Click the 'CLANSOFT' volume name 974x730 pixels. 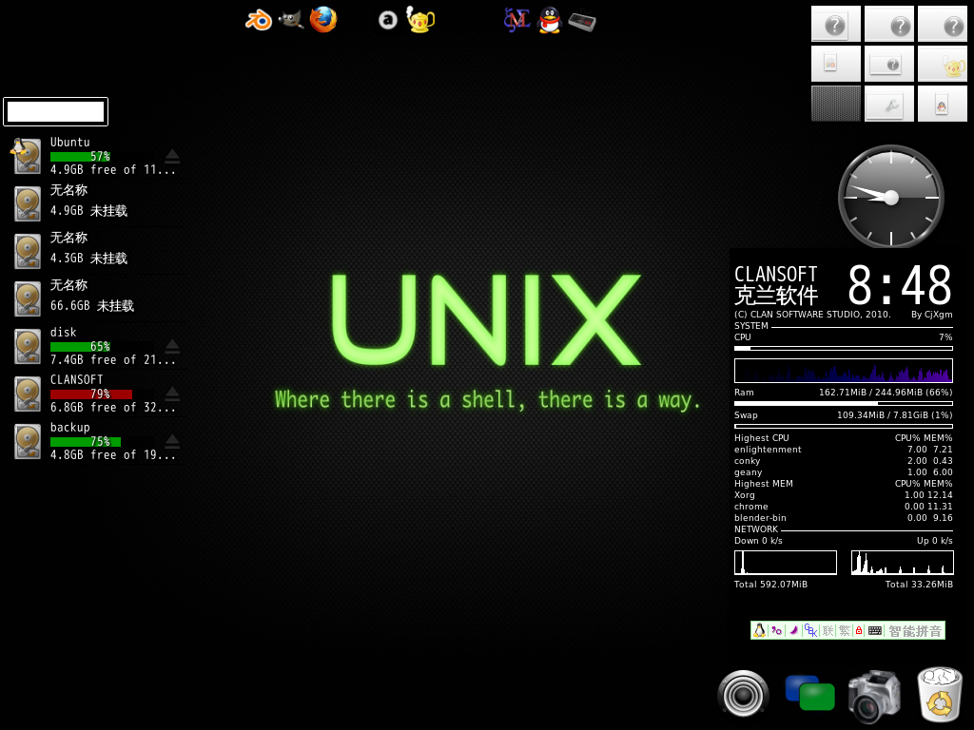click(x=77, y=379)
